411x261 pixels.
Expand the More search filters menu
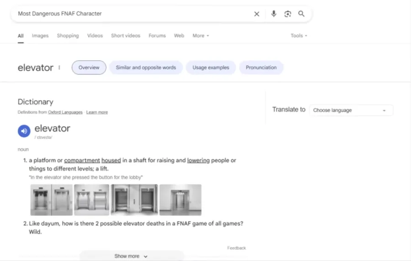tap(201, 36)
